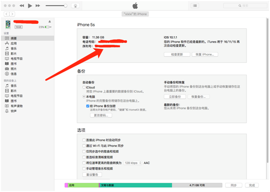The height and width of the screenshot is (192, 270).
Task: Click the 同步 button
Action: tap(234, 185)
